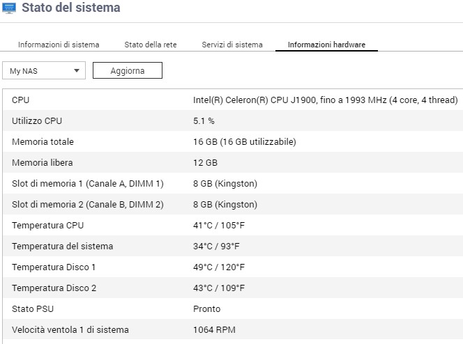The image size is (463, 344).
Task: Select Slot di memoria 2 row
Action: click(x=232, y=205)
